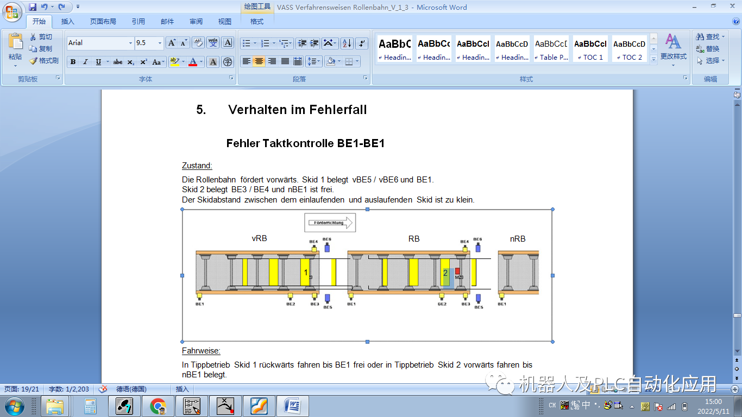Viewport: 742px width, 417px height.
Task: Replace text using 替换
Action: point(708,49)
